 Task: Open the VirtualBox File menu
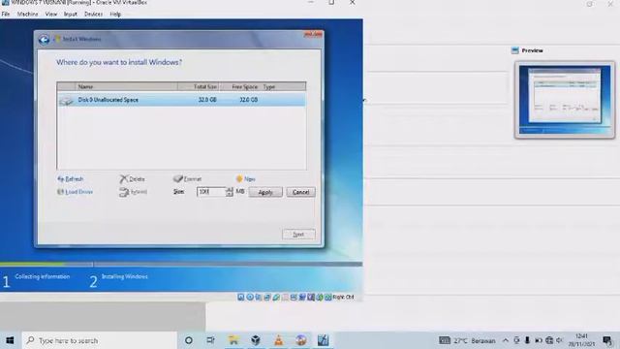point(6,14)
